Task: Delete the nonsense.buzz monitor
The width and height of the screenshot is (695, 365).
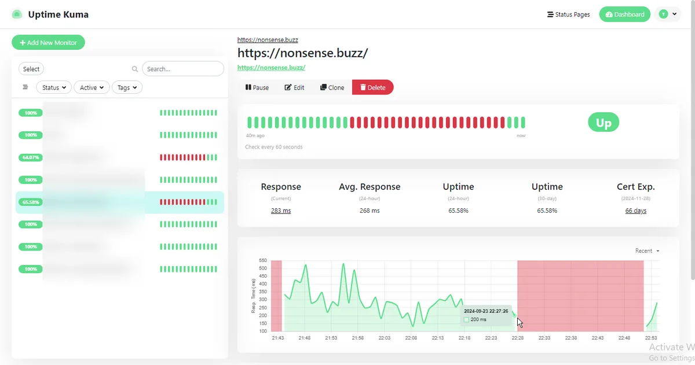Action: pyautogui.click(x=372, y=87)
